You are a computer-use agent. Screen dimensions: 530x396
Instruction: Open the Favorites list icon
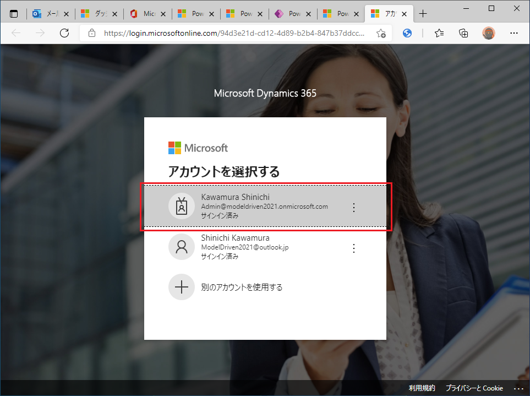[439, 33]
